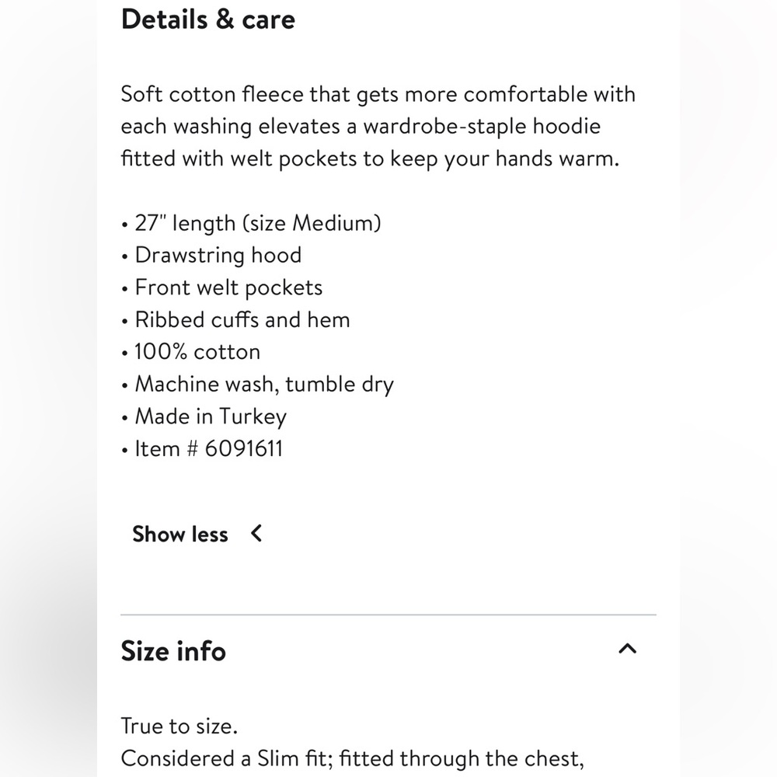Select the Size info heading

click(x=173, y=650)
